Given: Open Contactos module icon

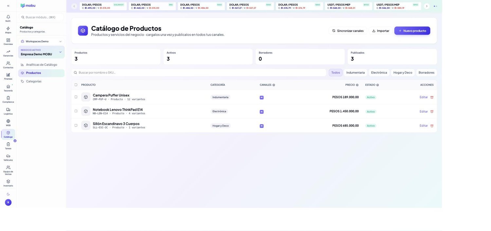Looking at the screenshot, I should point(8,63).
